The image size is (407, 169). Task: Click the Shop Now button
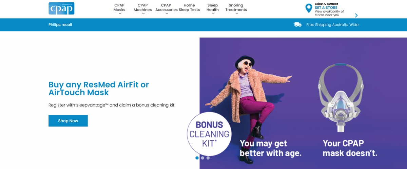click(68, 121)
